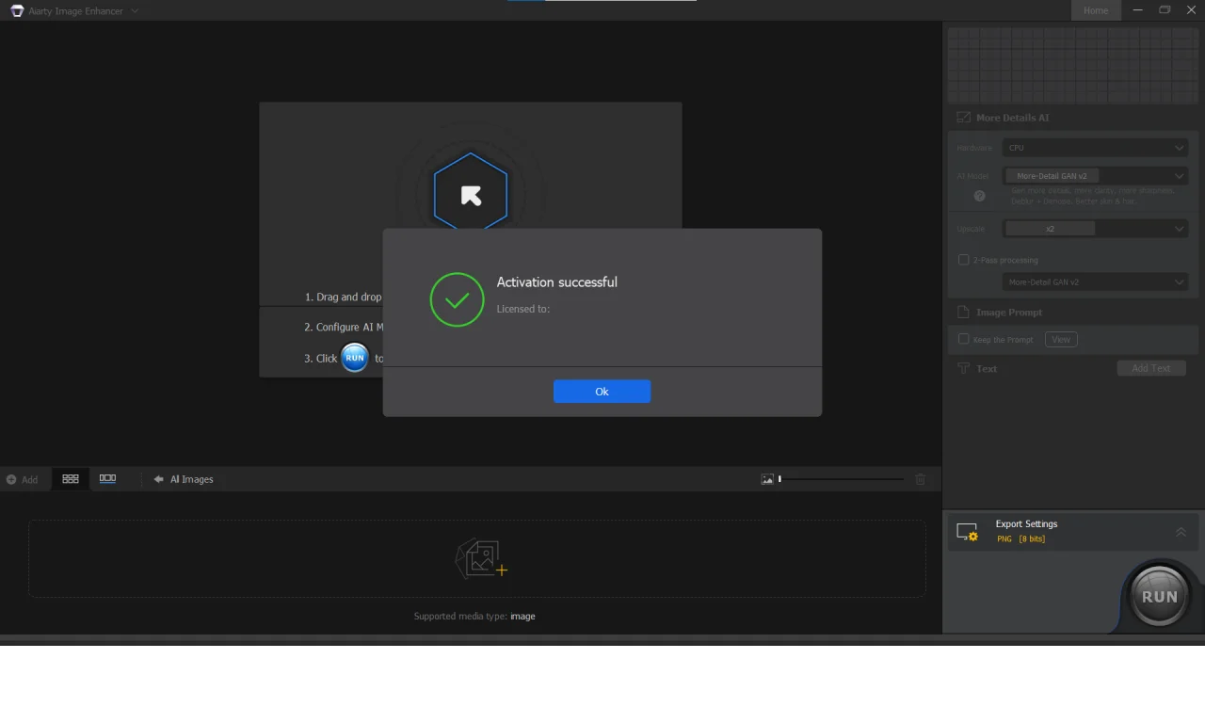
Task: Switch to filmstrip thumbnail view
Action: tap(107, 478)
